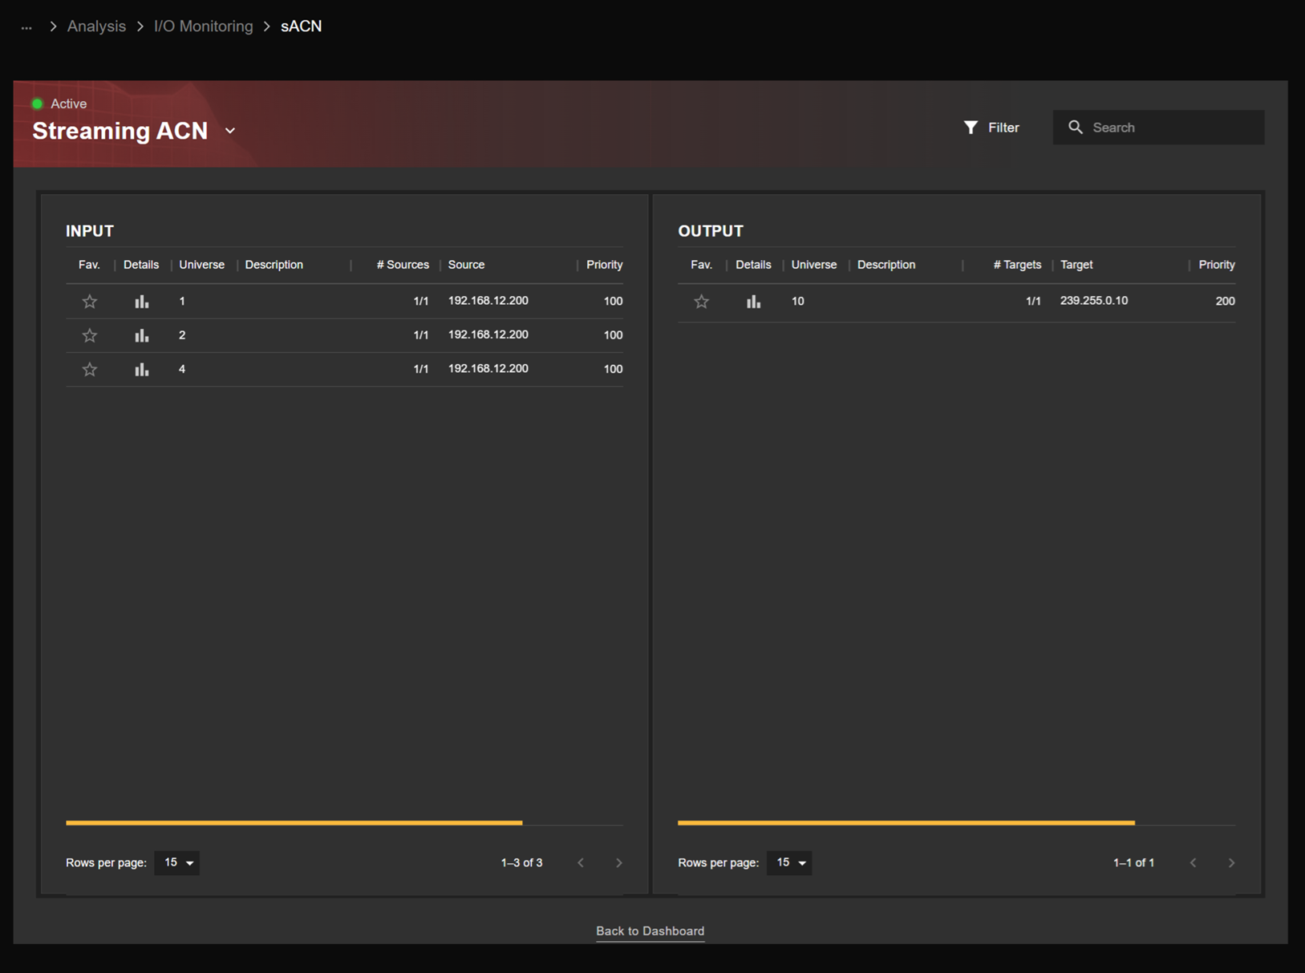Expand the breadcrumb ellipsis
This screenshot has width=1305, height=973.
pos(26,26)
